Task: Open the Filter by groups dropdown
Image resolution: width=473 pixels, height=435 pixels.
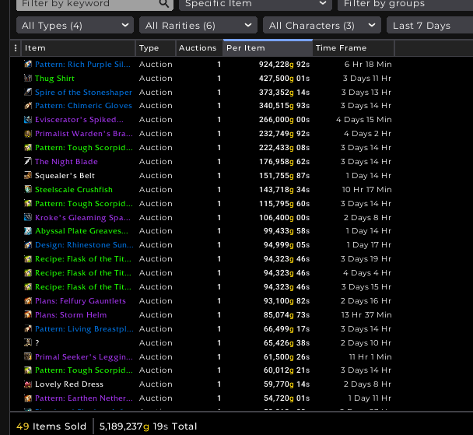Action: 405,4
